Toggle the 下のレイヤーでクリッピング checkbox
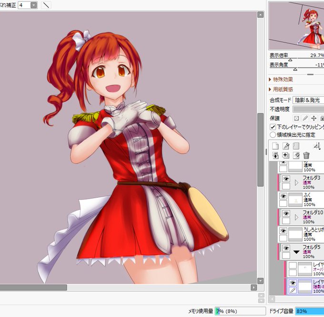This screenshot has height=317, width=324. (273, 127)
